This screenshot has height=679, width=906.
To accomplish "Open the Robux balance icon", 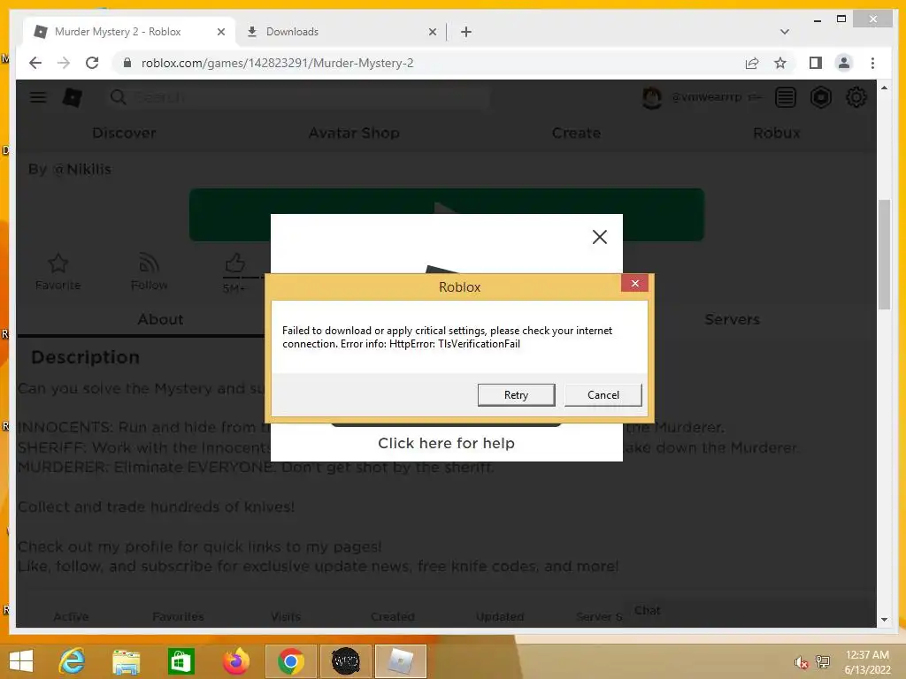I will coord(820,97).
